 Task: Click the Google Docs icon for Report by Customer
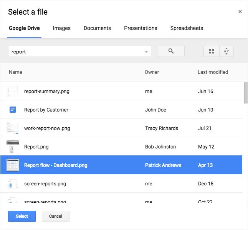point(13,110)
